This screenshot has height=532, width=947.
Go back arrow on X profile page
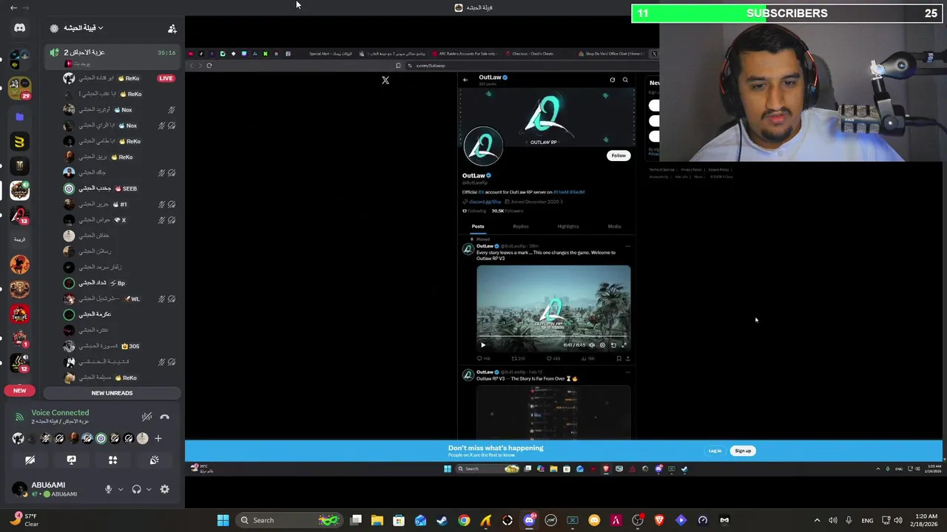[x=465, y=80]
